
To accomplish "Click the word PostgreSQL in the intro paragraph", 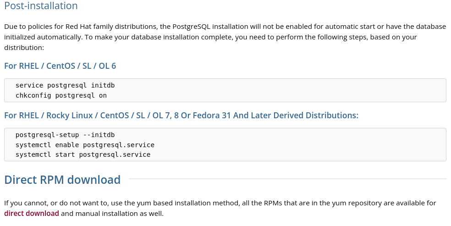I will click(191, 27).
